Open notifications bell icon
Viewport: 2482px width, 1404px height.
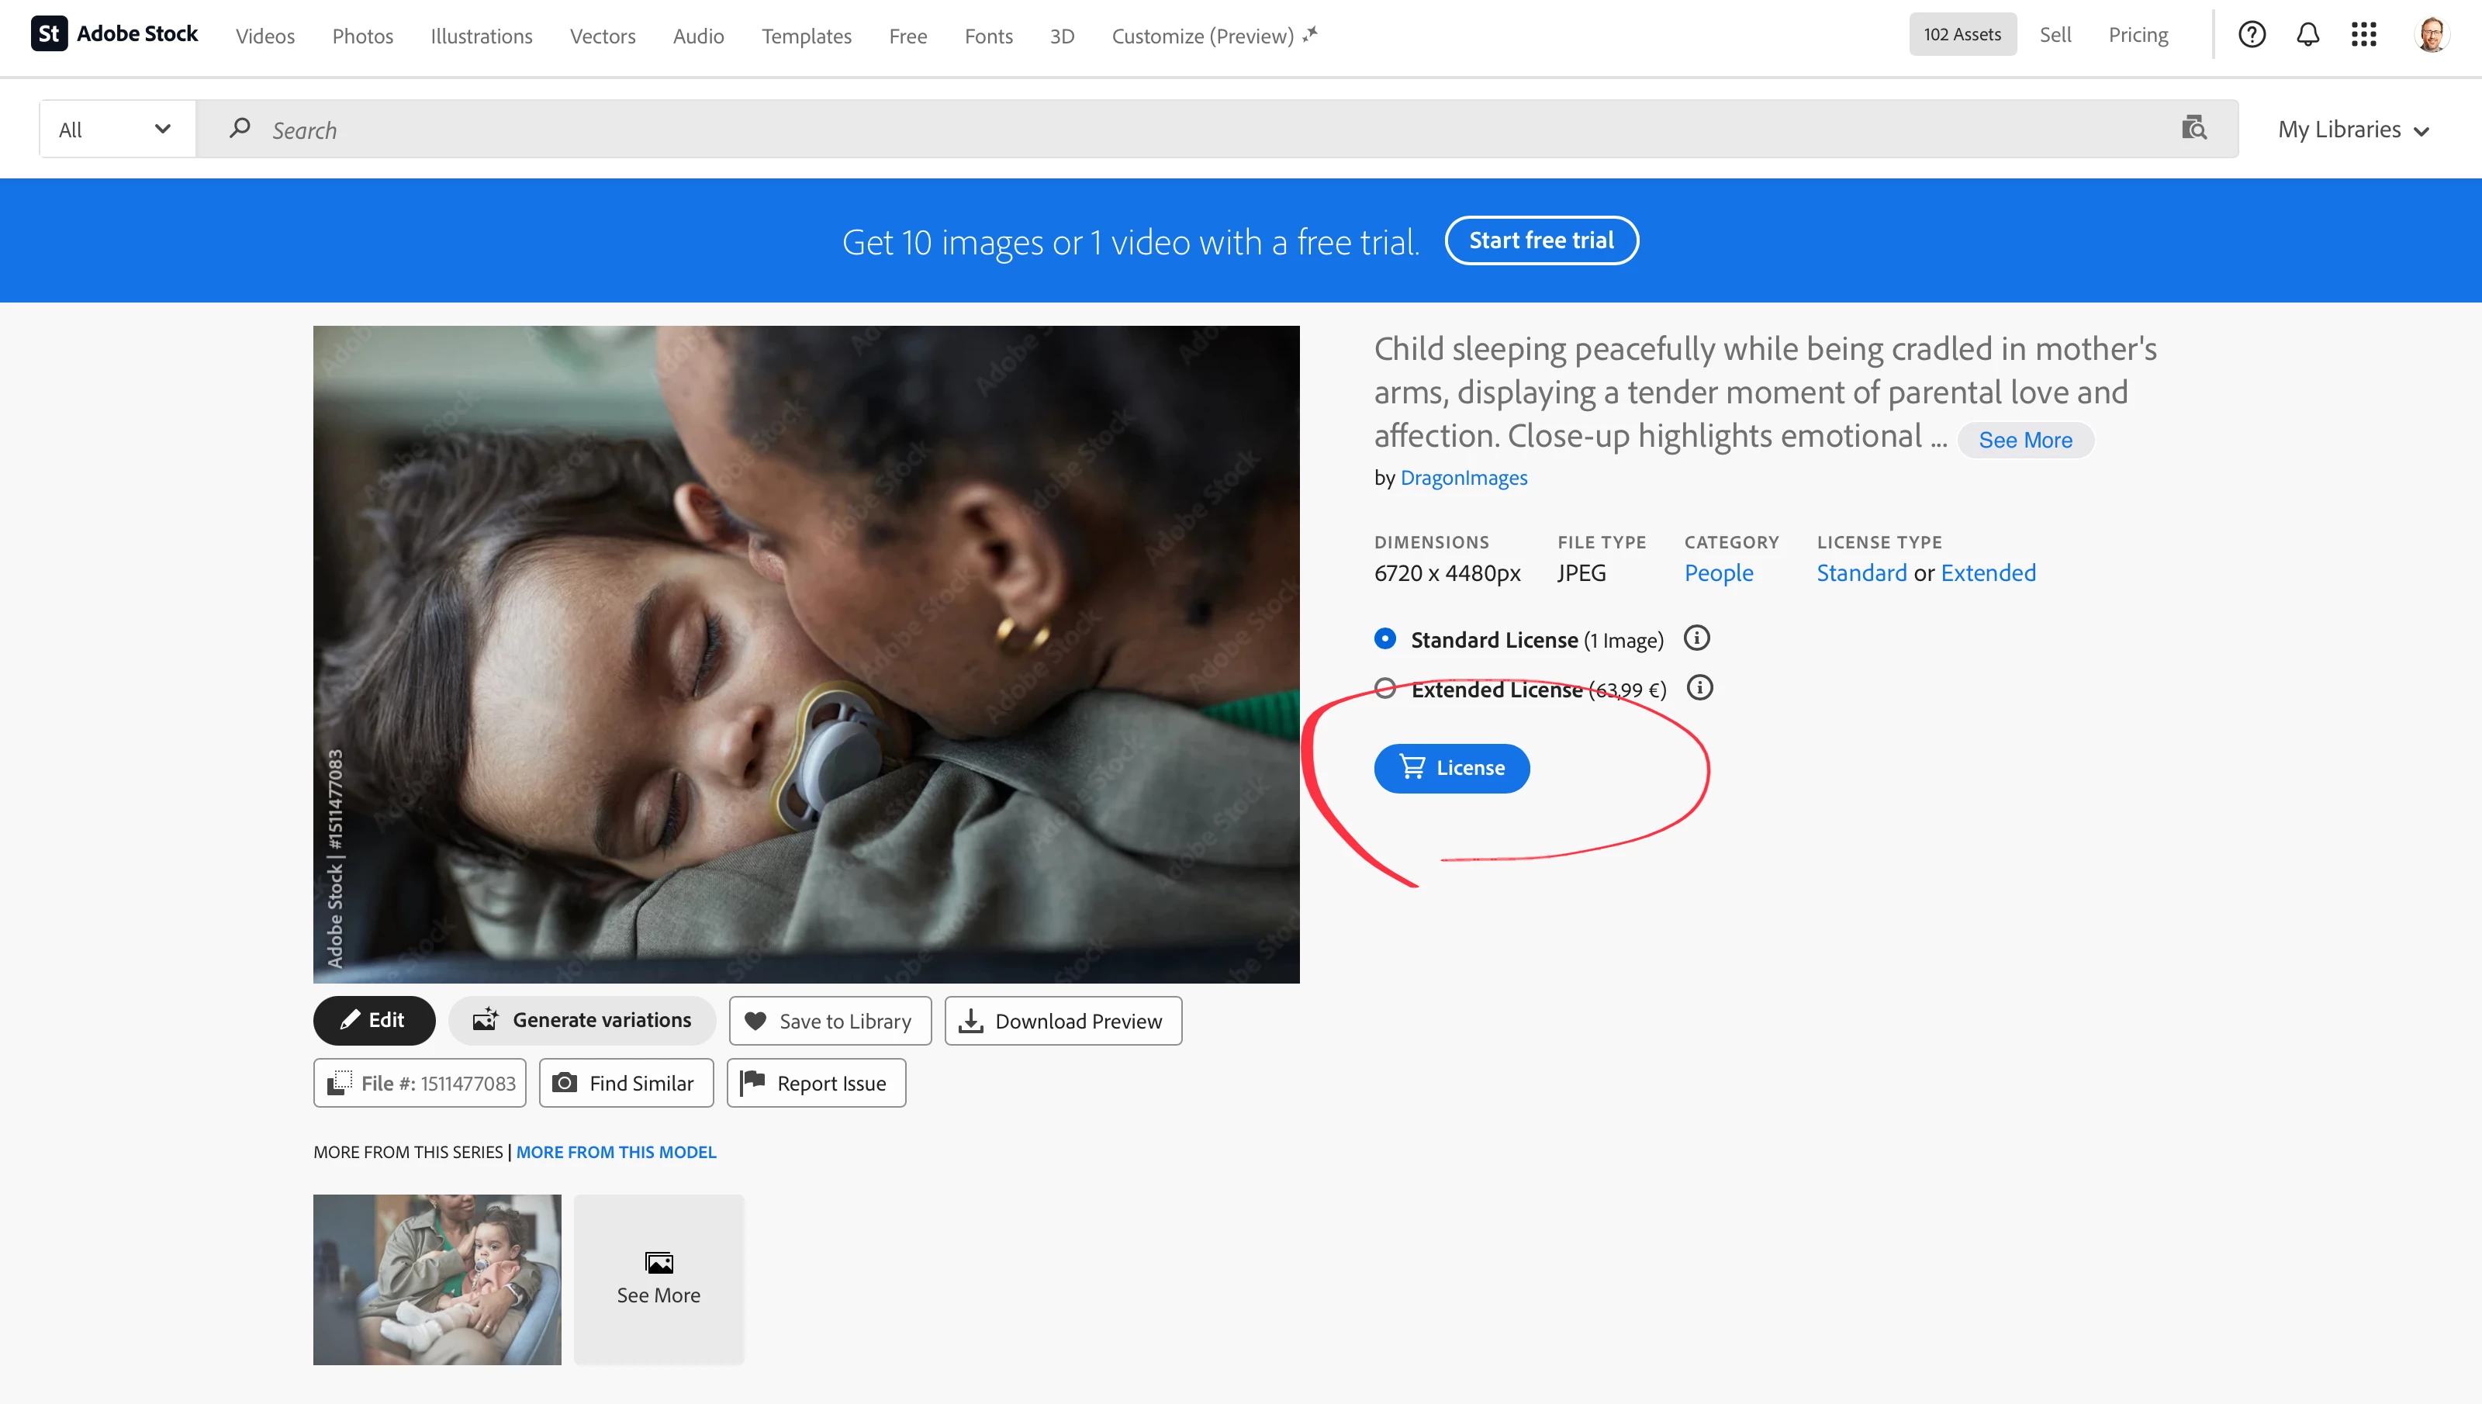tap(2307, 35)
